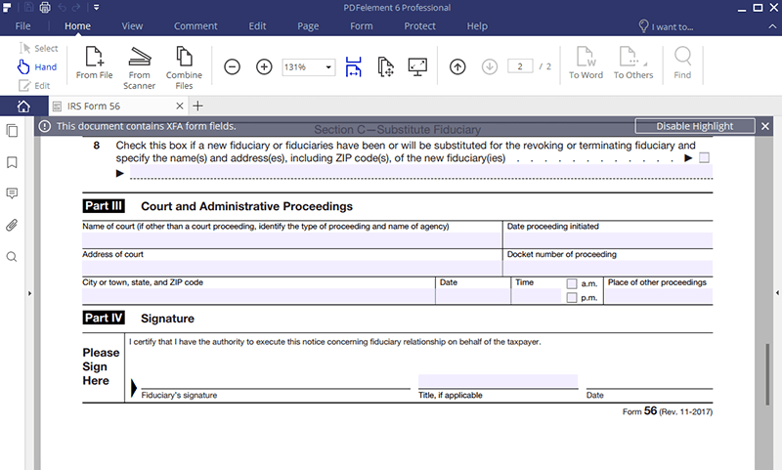Open the quick access customize dropdown
Viewport: 782px width, 470px height.
coord(96,7)
